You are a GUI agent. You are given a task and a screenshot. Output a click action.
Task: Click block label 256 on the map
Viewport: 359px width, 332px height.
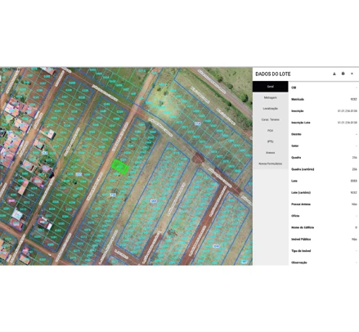pyautogui.click(x=113, y=195)
